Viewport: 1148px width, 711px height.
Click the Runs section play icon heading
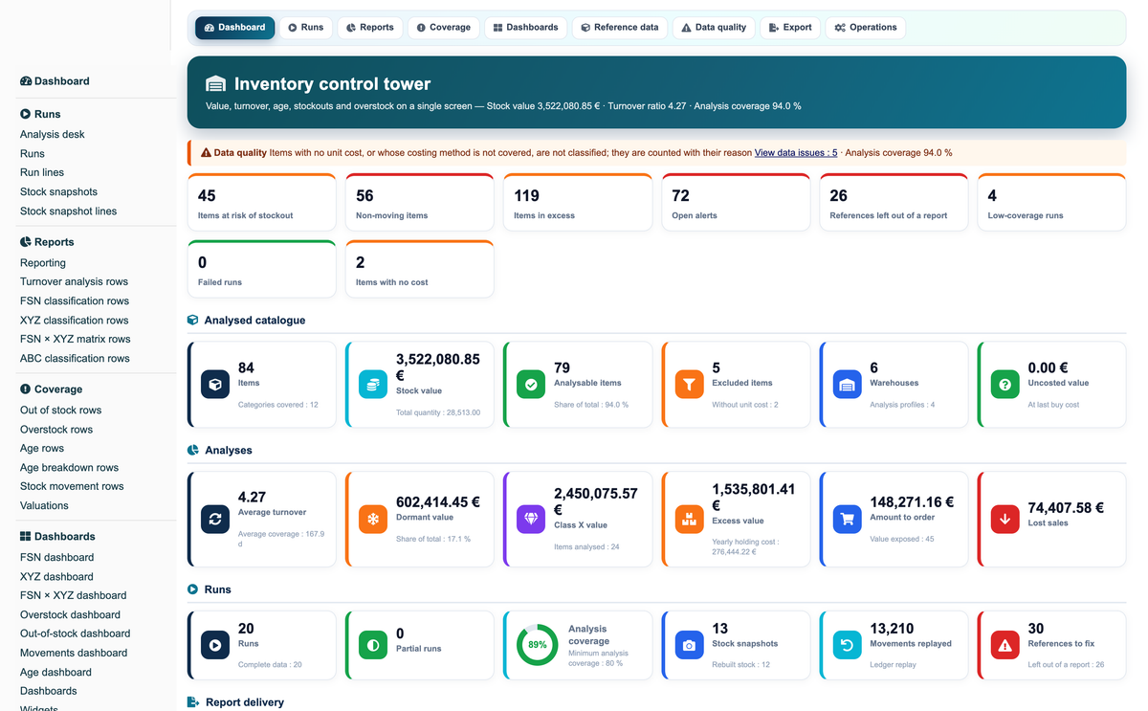coord(193,589)
